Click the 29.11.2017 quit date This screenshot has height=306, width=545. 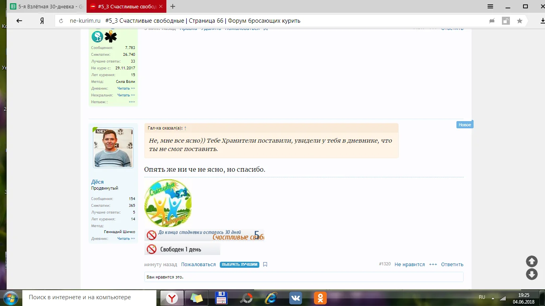tap(125, 68)
